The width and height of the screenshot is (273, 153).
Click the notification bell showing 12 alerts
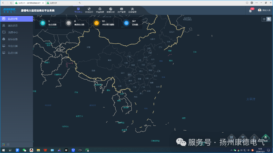(x=250, y=11)
